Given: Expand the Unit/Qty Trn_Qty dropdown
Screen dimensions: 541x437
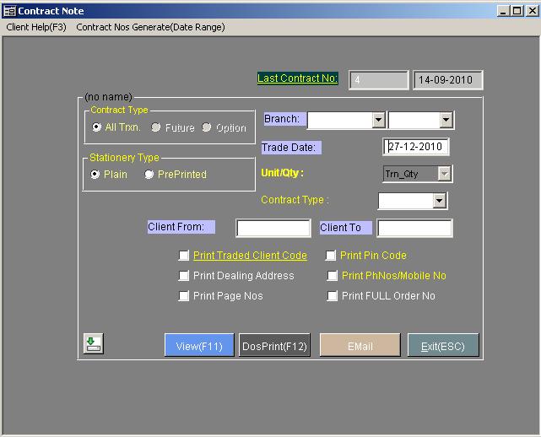Looking at the screenshot, I should pyautogui.click(x=444, y=174).
